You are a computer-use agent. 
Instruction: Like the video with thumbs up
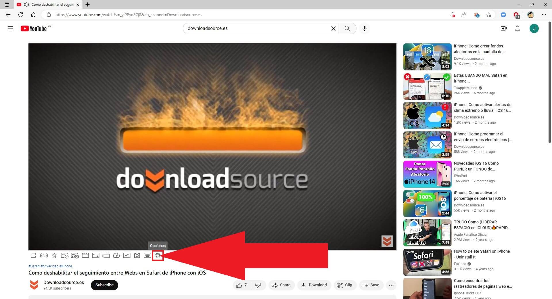coord(242,285)
